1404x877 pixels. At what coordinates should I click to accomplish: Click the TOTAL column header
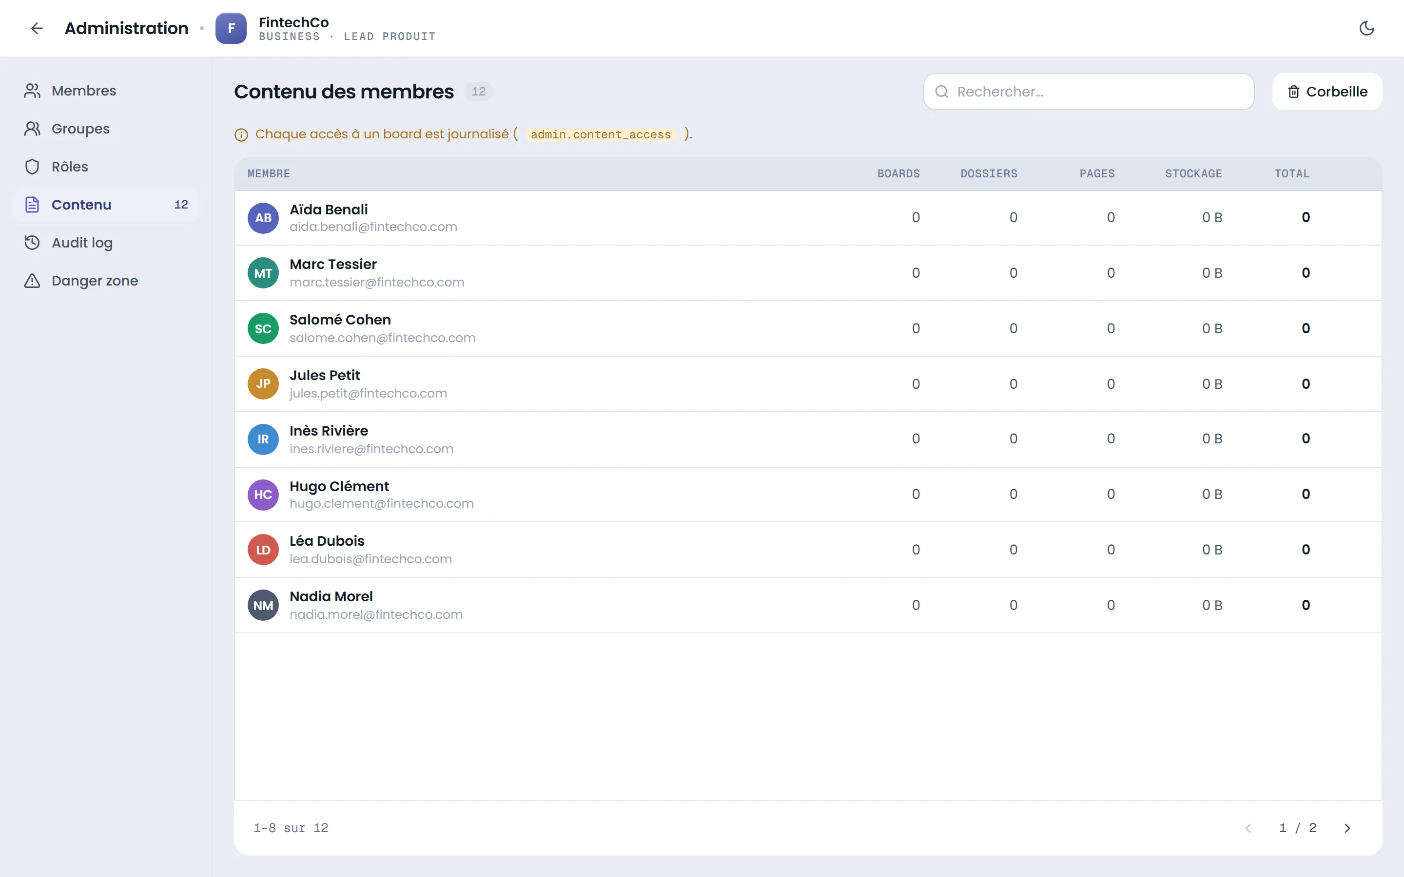[x=1292, y=173]
